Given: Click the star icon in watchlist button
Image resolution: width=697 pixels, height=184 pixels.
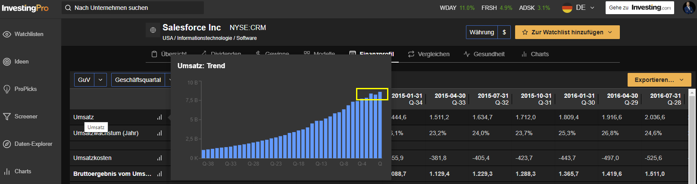Looking at the screenshot, I should 525,32.
